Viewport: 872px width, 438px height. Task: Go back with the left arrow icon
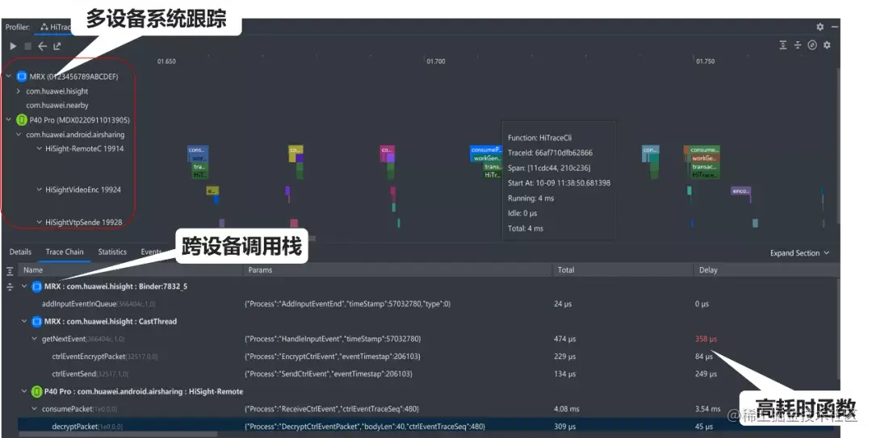42,46
